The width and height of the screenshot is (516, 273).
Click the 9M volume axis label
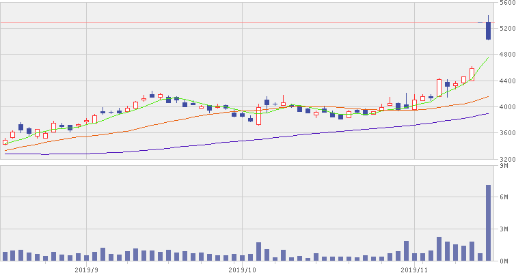pos(508,166)
